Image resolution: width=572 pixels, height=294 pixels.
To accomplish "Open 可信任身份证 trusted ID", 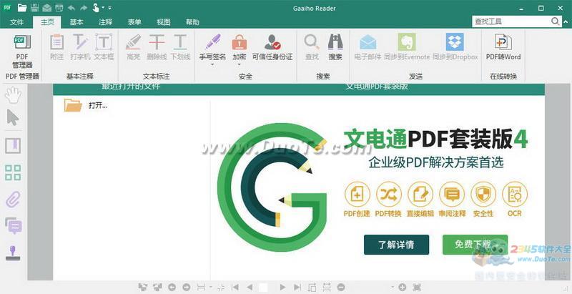I will [x=272, y=47].
